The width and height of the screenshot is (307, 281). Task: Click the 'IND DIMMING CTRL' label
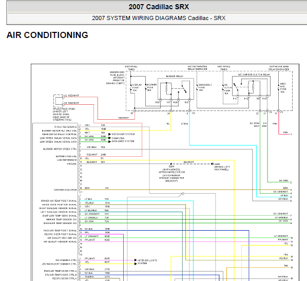click(x=66, y=260)
